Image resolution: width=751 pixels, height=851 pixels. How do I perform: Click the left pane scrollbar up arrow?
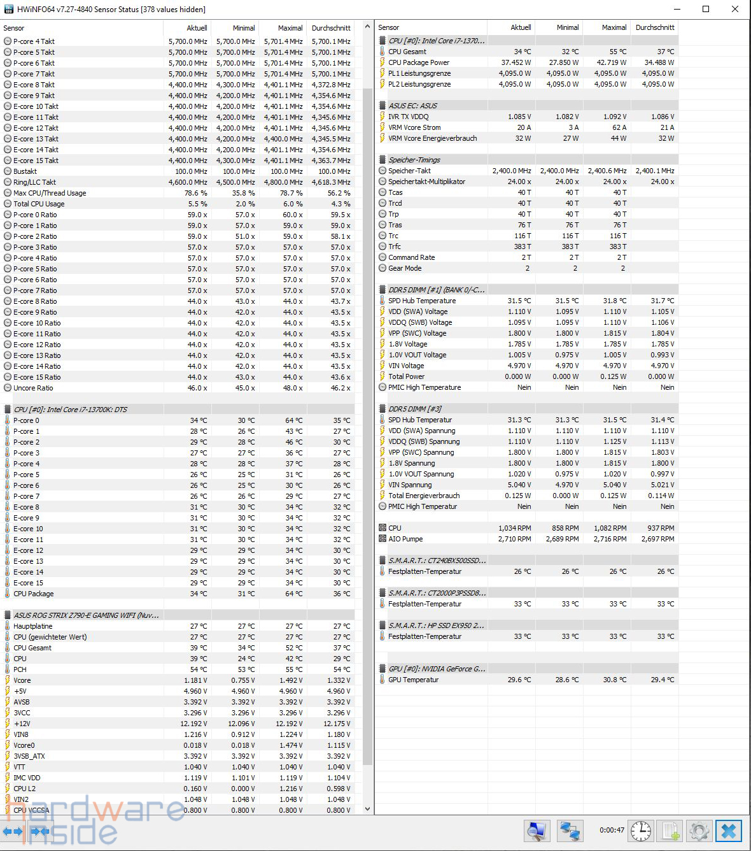tap(367, 27)
